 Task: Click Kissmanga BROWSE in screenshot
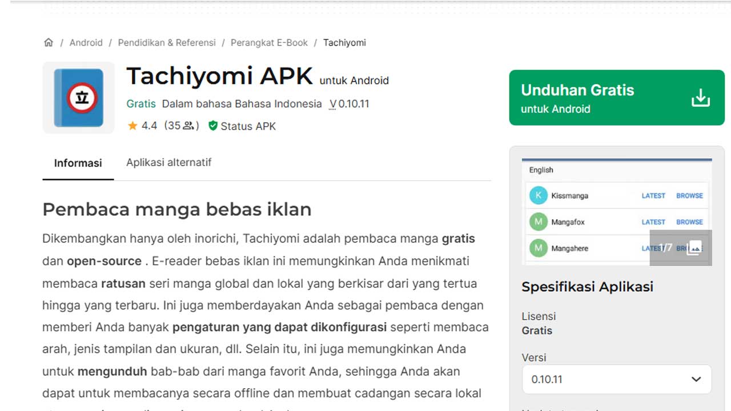coord(689,196)
